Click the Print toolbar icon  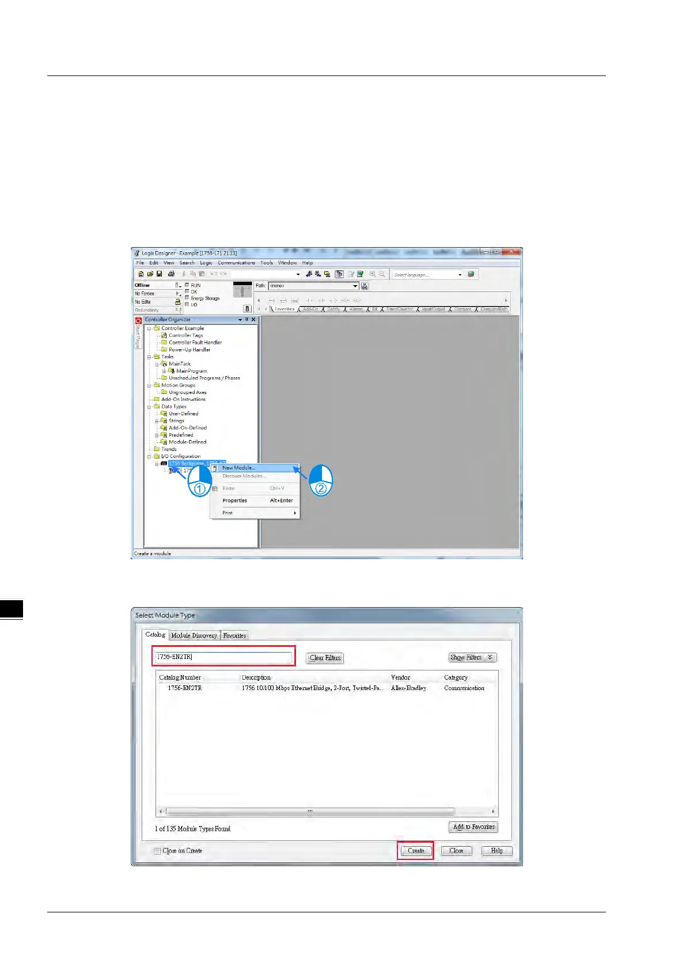coord(171,274)
